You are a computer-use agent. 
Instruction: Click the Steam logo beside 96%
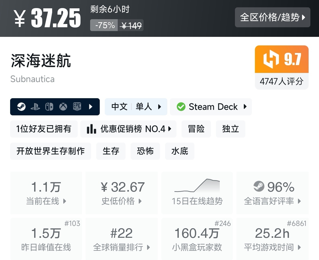pyautogui.click(x=259, y=187)
